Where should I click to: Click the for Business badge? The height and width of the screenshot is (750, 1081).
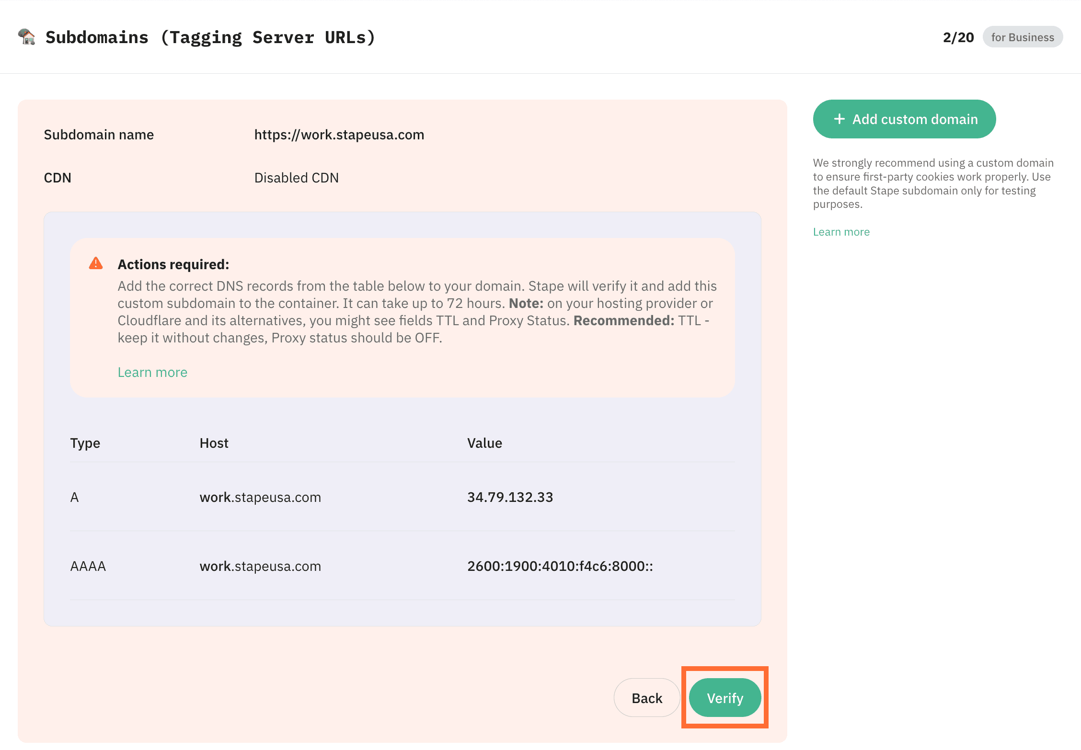tap(1022, 37)
